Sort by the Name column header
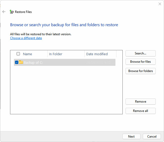Viewport: 164px width, 142px height. pyautogui.click(x=28, y=54)
